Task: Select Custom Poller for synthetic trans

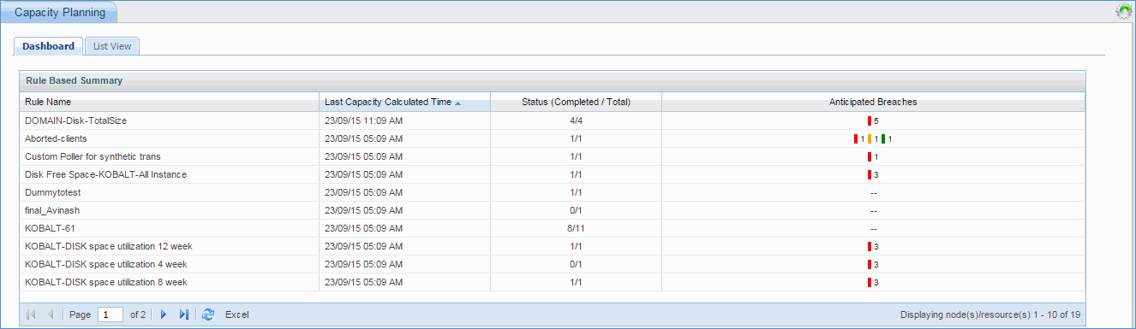Action: (93, 156)
